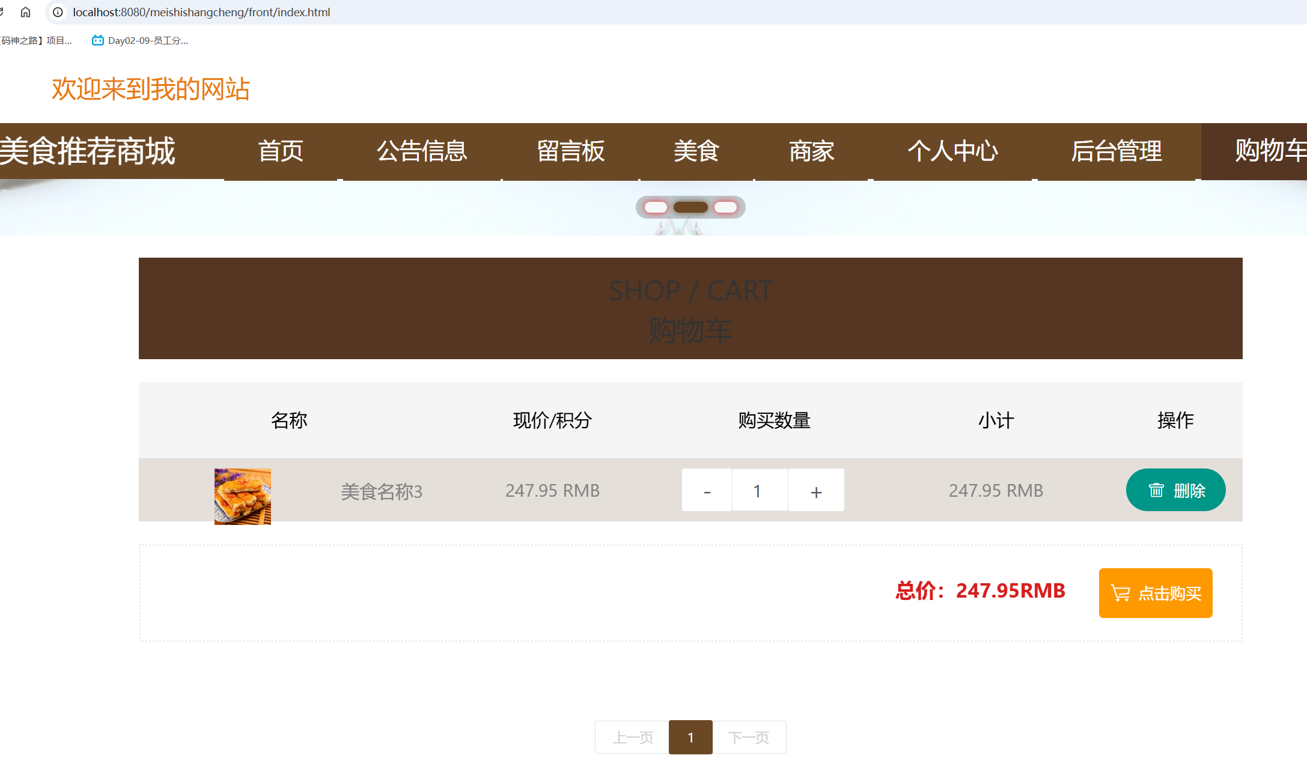This screenshot has height=776, width=1307.
Task: Open the 首页 navigation tab
Action: [x=281, y=151]
